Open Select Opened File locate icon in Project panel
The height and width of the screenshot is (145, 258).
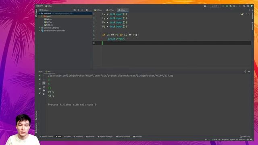tap(75, 10)
